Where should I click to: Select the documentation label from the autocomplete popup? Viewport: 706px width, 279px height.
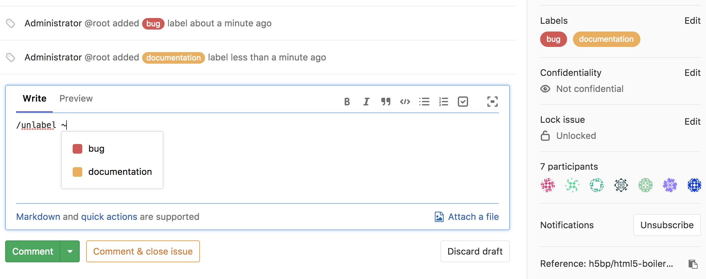tap(120, 172)
